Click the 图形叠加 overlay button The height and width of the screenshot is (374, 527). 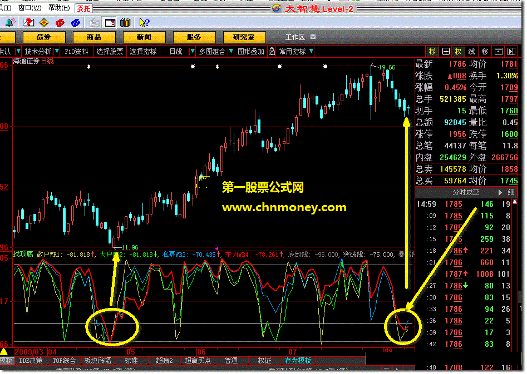coord(251,51)
